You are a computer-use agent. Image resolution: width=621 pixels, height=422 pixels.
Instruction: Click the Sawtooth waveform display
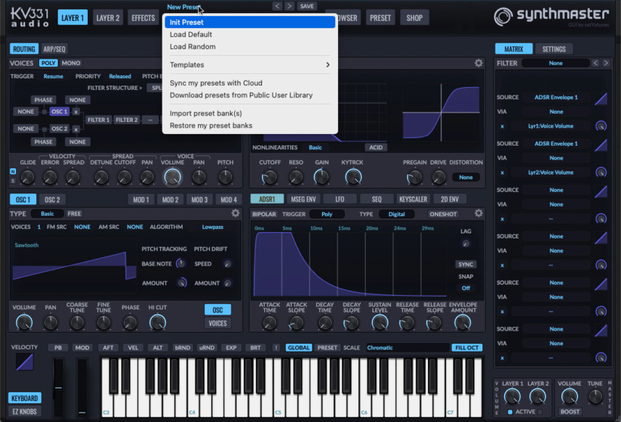coord(74,265)
